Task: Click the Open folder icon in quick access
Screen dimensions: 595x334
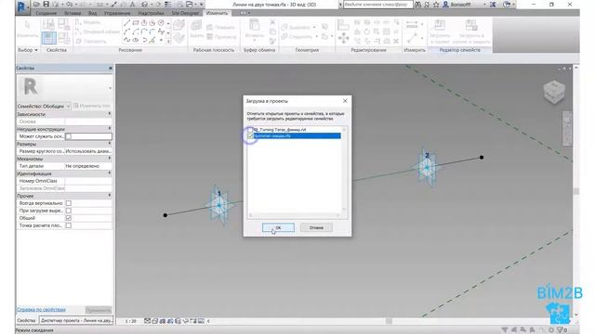Action: pyautogui.click(x=36, y=5)
